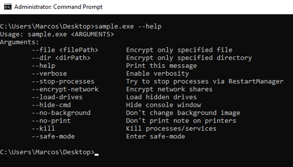The image size is (293, 167).
Task: Click the RestartManager description text
Action: click(x=256, y=82)
